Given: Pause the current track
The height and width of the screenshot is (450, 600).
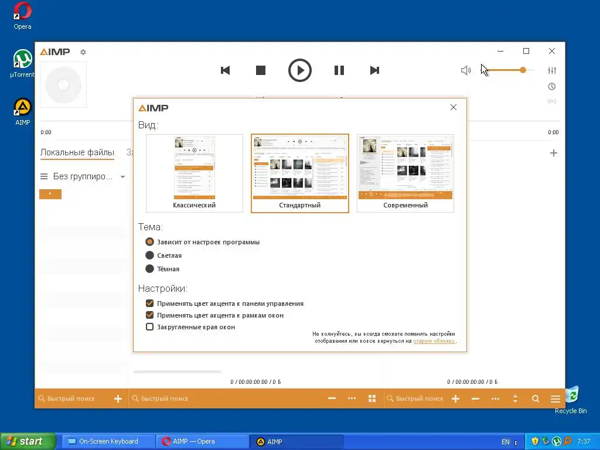Looking at the screenshot, I should [x=339, y=70].
